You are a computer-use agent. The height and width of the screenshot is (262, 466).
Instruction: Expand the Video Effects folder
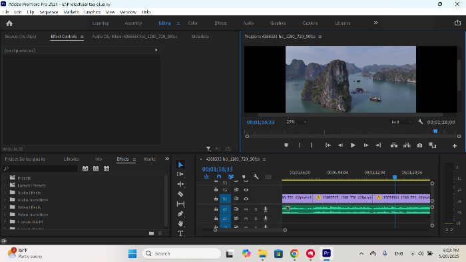coord(5,207)
